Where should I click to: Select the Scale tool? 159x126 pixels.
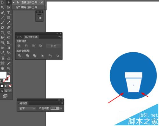pos(9,33)
